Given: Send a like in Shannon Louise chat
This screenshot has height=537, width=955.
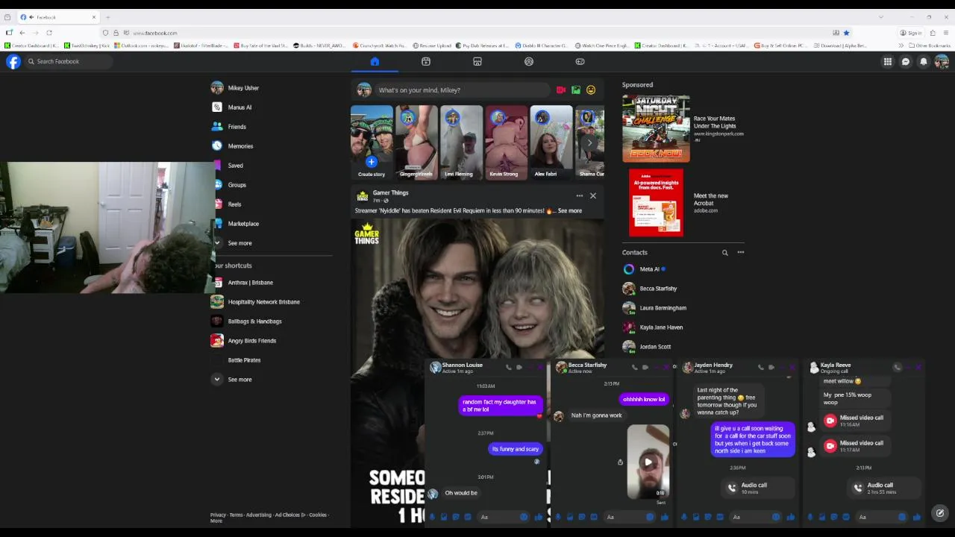Looking at the screenshot, I should [539, 517].
